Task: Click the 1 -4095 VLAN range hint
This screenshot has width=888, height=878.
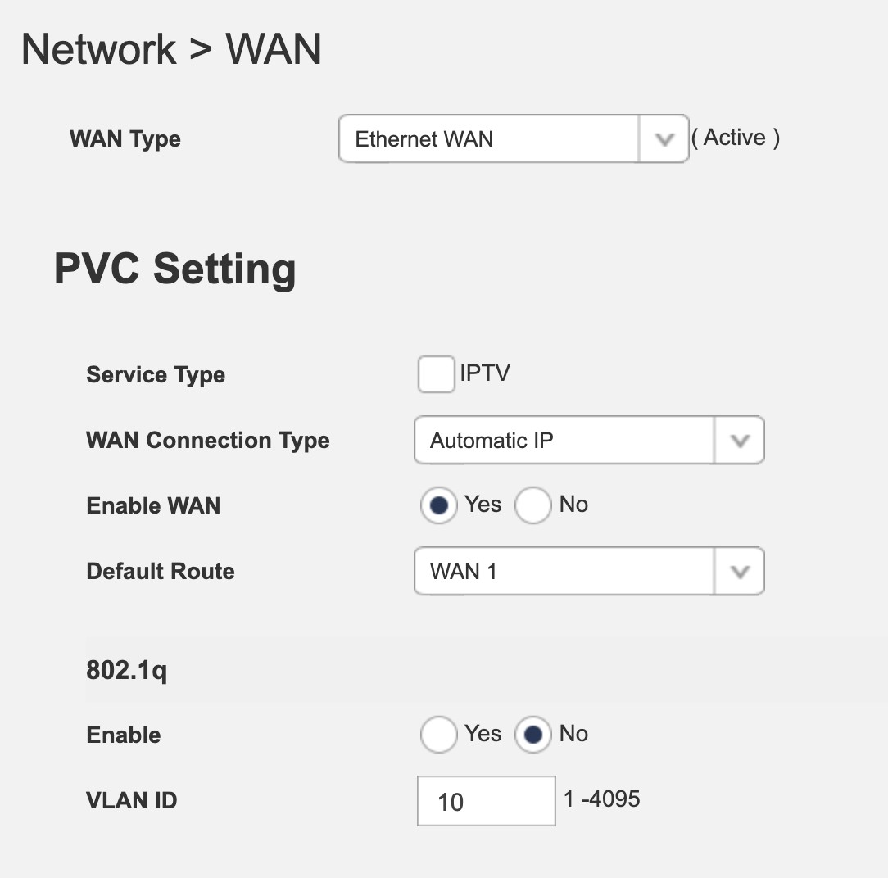Action: coord(602,799)
